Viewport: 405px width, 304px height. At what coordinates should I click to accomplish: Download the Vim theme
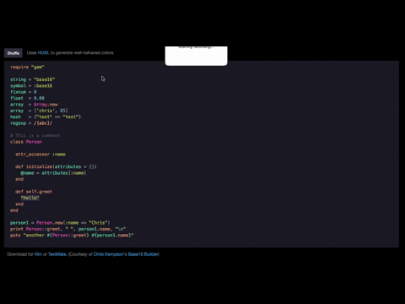pyautogui.click(x=38, y=254)
